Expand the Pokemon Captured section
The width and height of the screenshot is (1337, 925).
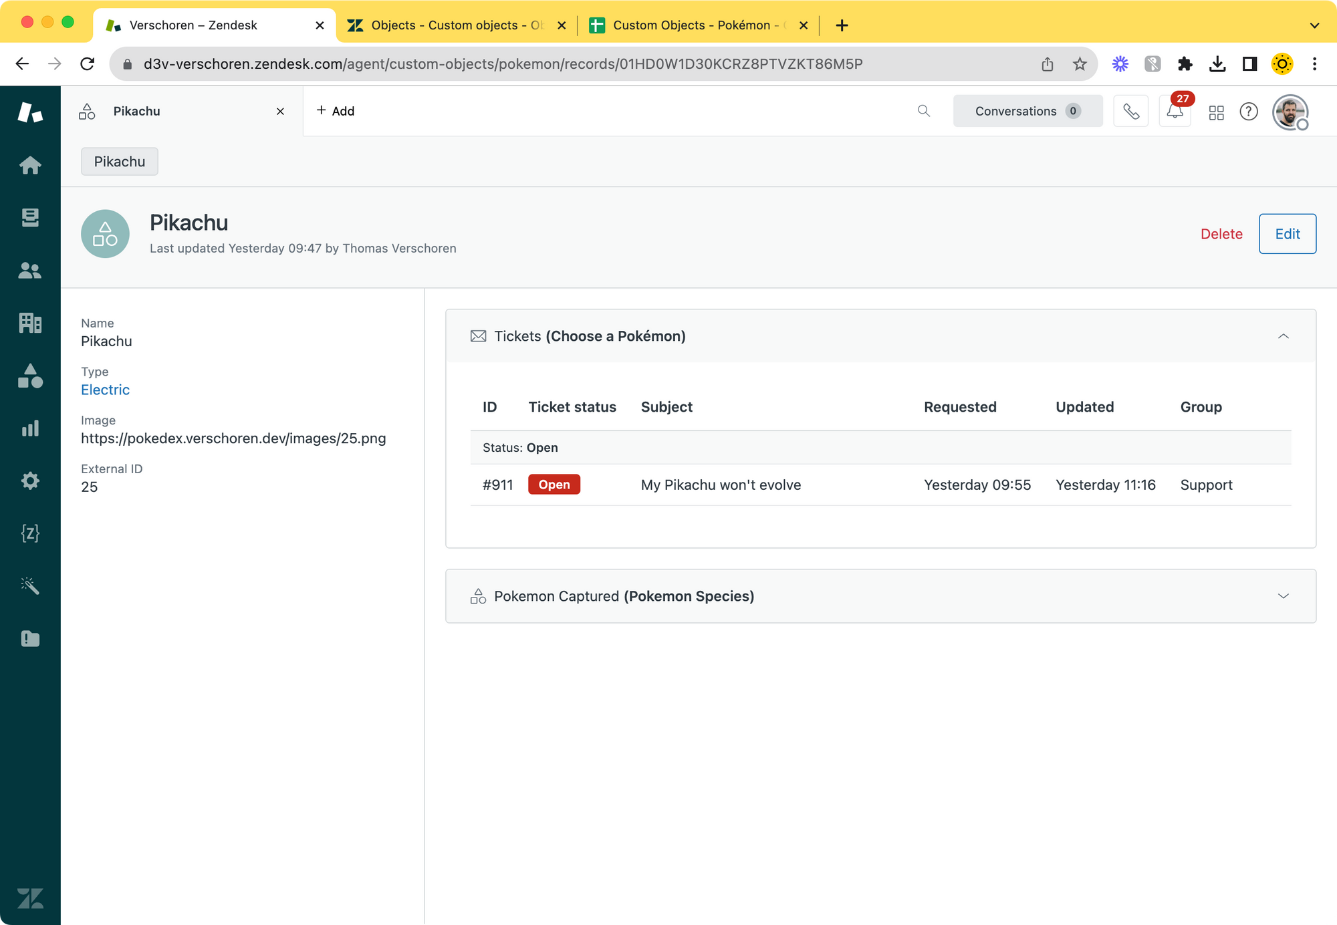coord(1283,596)
